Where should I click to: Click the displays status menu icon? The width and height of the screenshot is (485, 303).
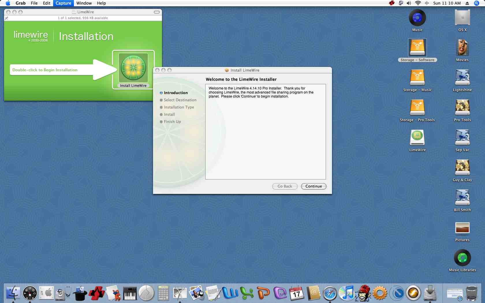[x=401, y=3]
